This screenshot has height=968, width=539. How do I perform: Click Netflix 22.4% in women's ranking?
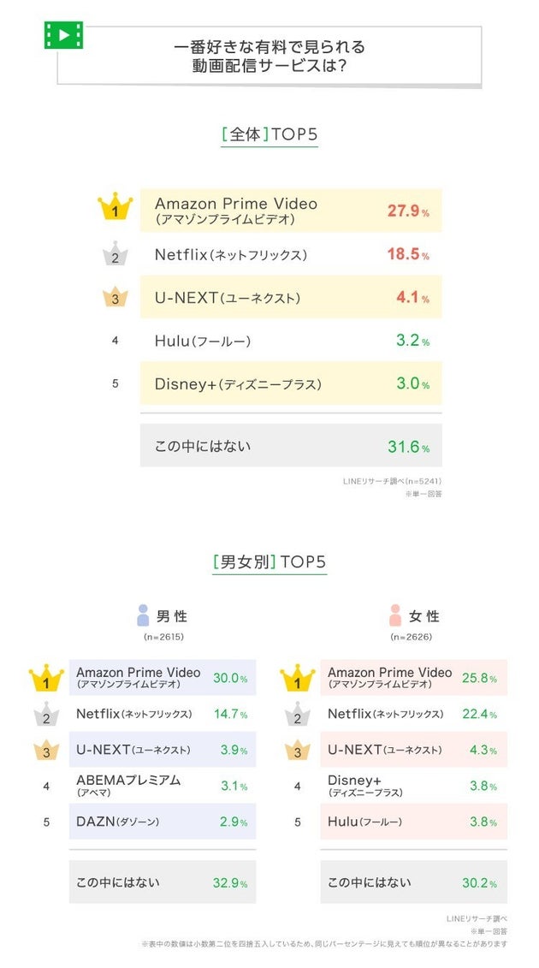(413, 715)
